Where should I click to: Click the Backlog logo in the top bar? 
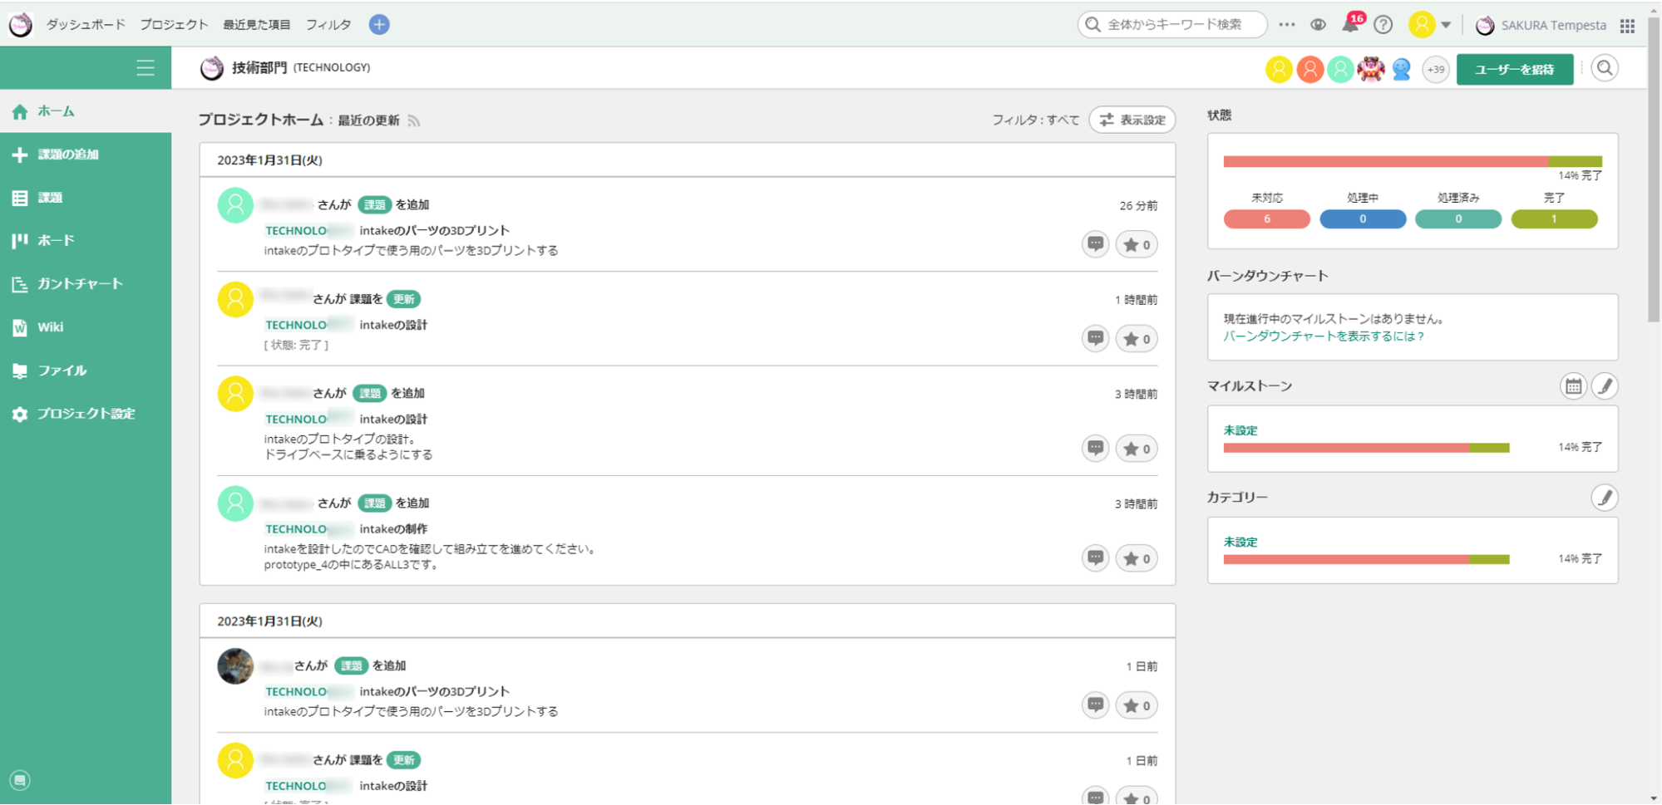coord(21,25)
